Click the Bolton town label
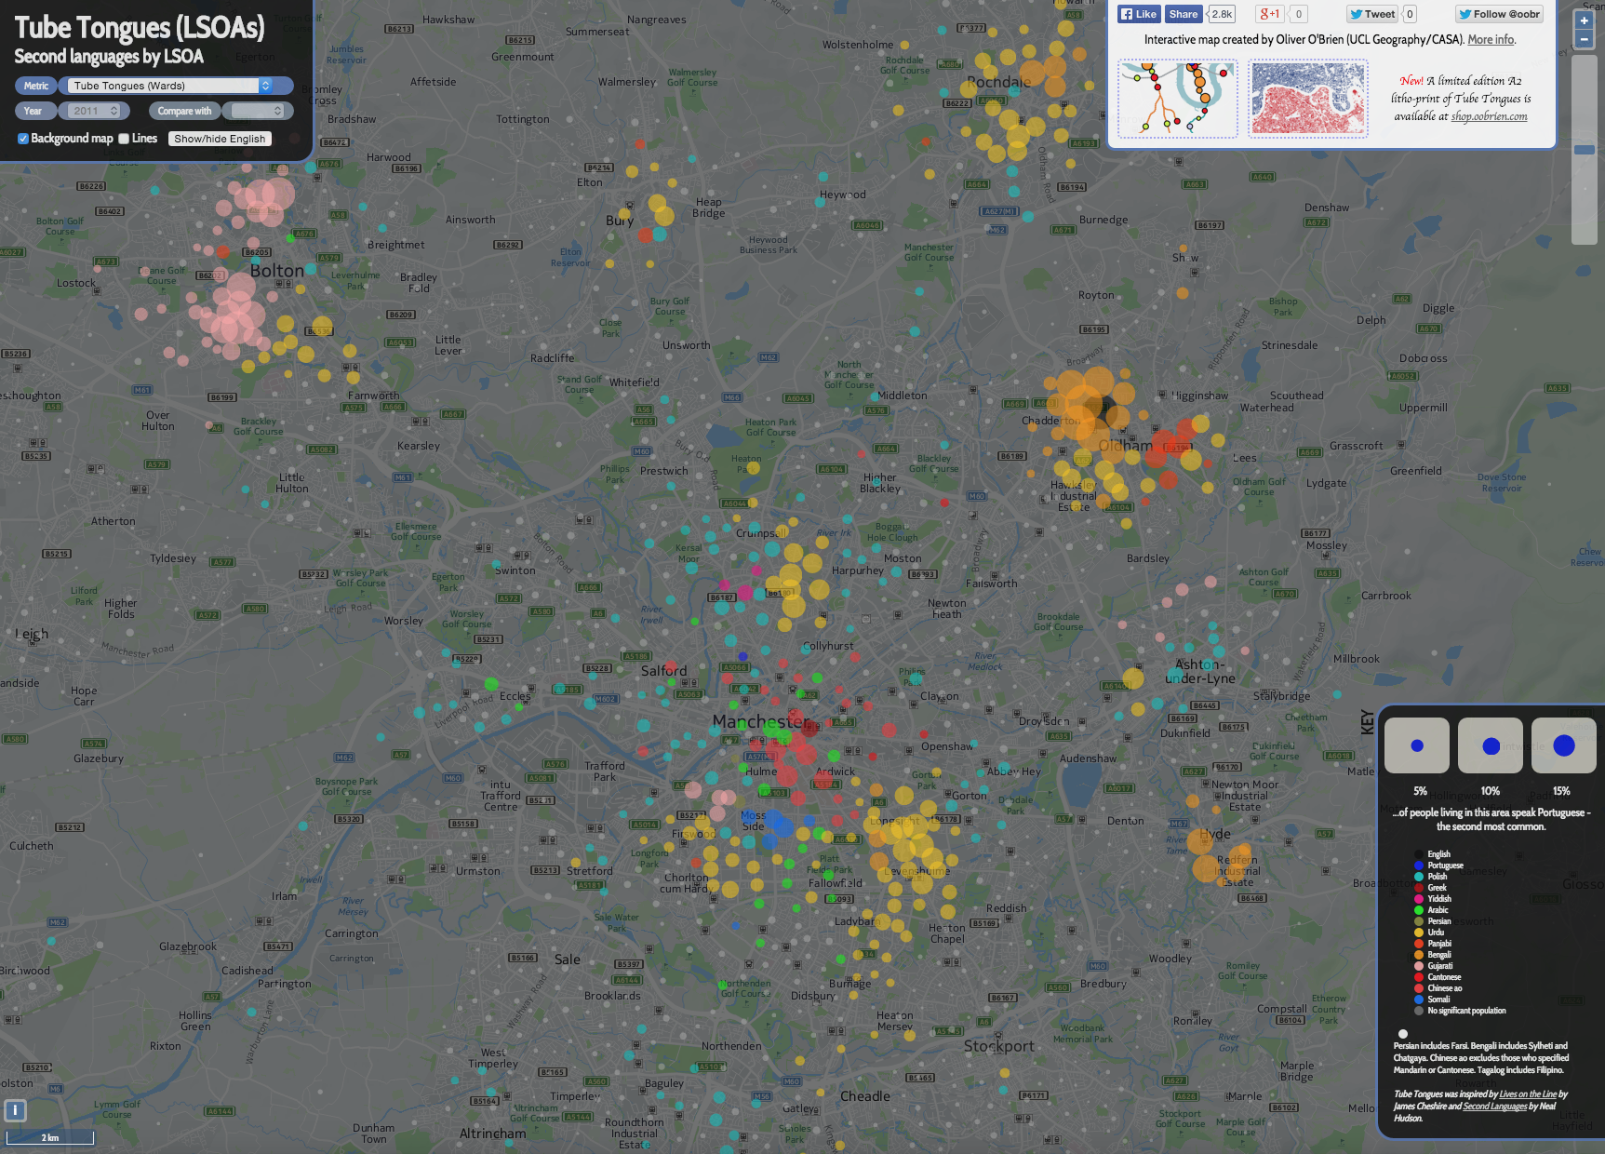 [277, 271]
